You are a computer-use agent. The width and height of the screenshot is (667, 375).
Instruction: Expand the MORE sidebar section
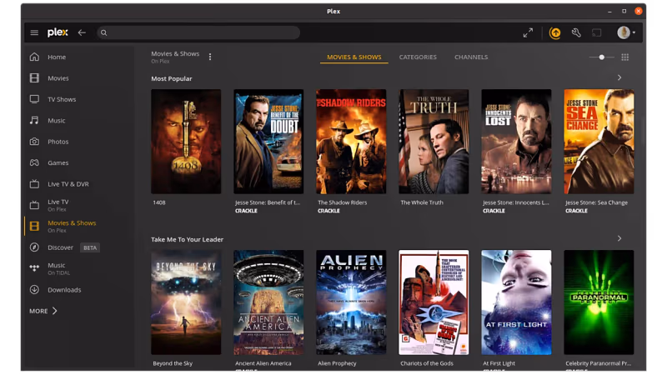click(x=43, y=311)
